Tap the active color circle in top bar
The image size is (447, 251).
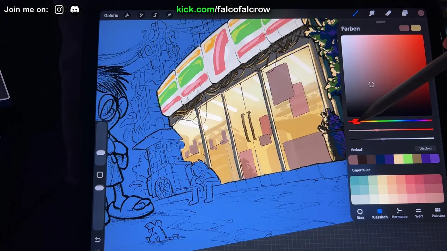coord(421,13)
